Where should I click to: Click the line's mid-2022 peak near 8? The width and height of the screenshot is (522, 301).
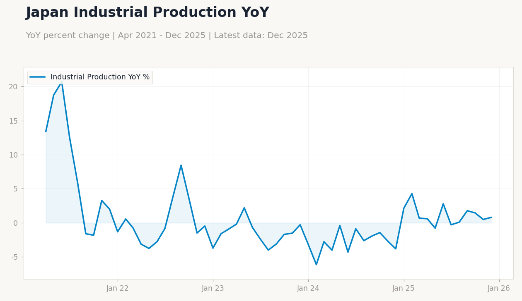[x=181, y=165]
